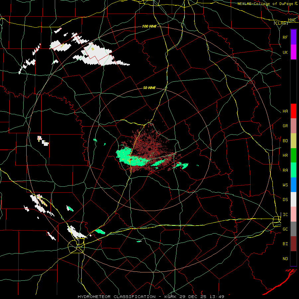Click the UK legend label text
Screen dimensions: 299x299
pos(285,52)
